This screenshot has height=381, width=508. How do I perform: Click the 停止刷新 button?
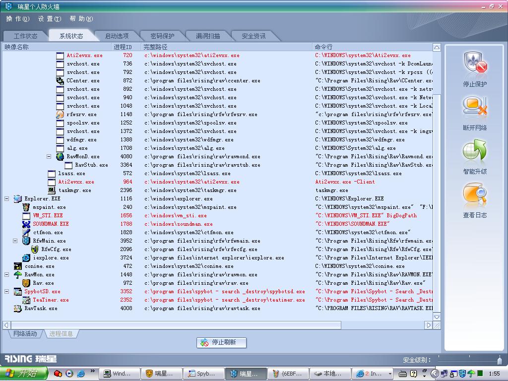(x=222, y=342)
